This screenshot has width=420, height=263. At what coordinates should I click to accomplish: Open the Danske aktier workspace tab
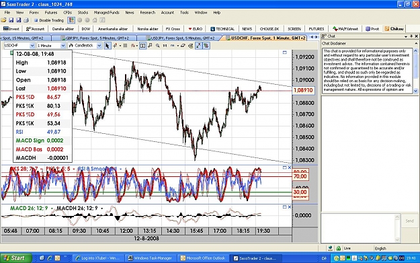point(63,29)
